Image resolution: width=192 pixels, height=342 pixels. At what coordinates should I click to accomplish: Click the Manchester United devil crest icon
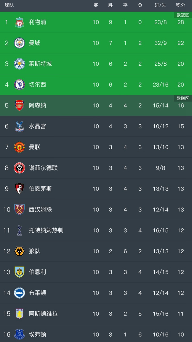[x=19, y=147]
